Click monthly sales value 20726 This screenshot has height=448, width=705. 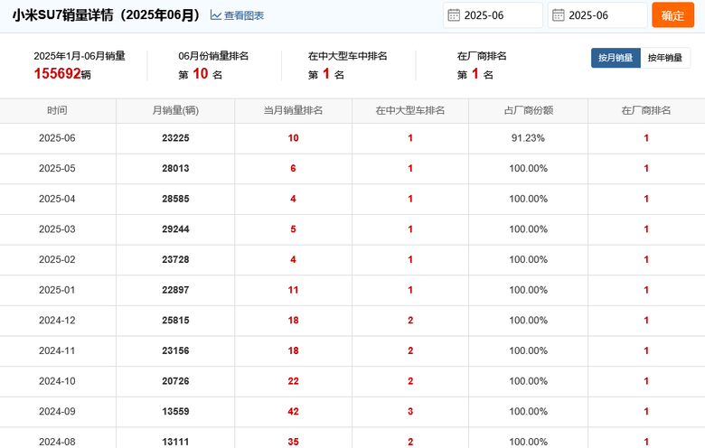(x=175, y=381)
